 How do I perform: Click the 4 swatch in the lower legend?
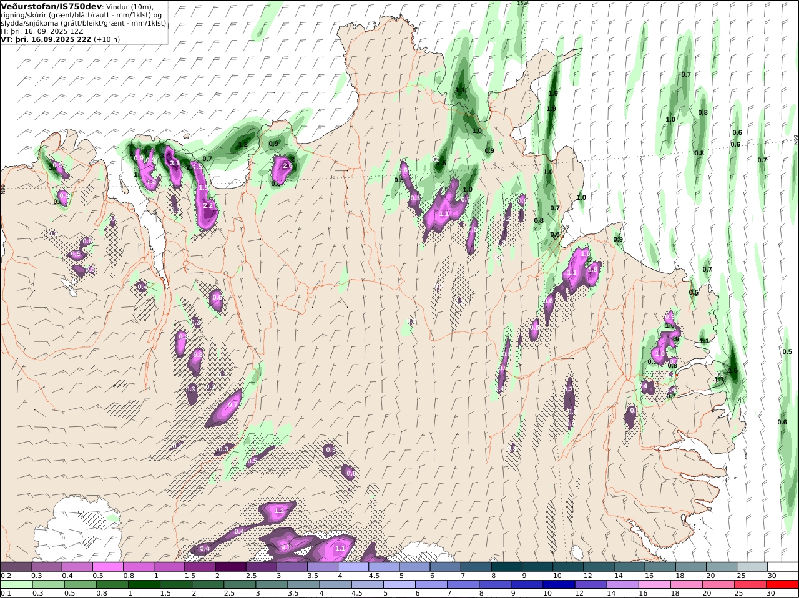[335, 584]
